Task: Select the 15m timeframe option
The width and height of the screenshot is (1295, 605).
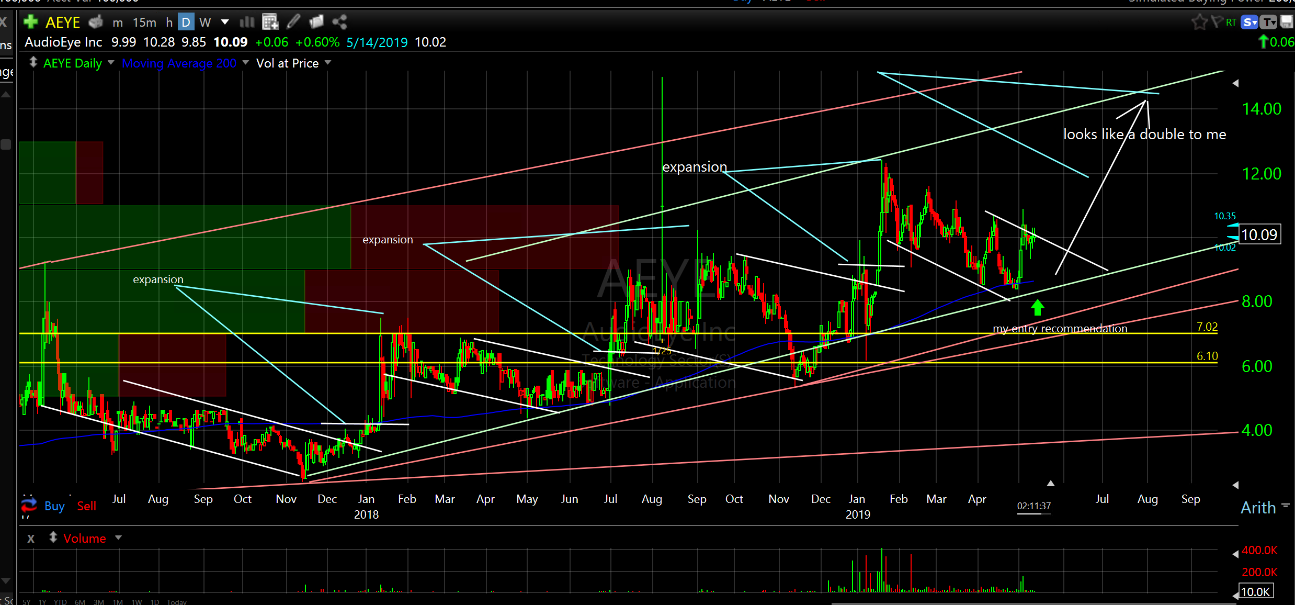Action: click(x=144, y=23)
